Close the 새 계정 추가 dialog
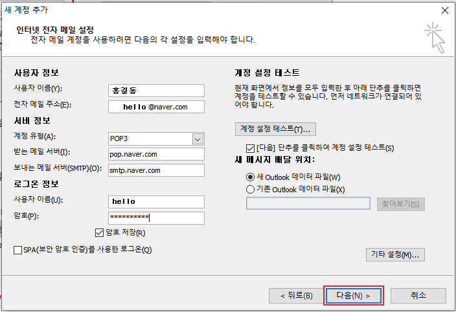The height and width of the screenshot is (312, 456). click(444, 10)
